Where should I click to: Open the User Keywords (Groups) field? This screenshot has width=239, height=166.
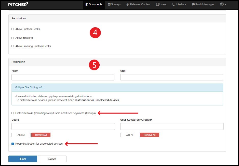[172, 127]
